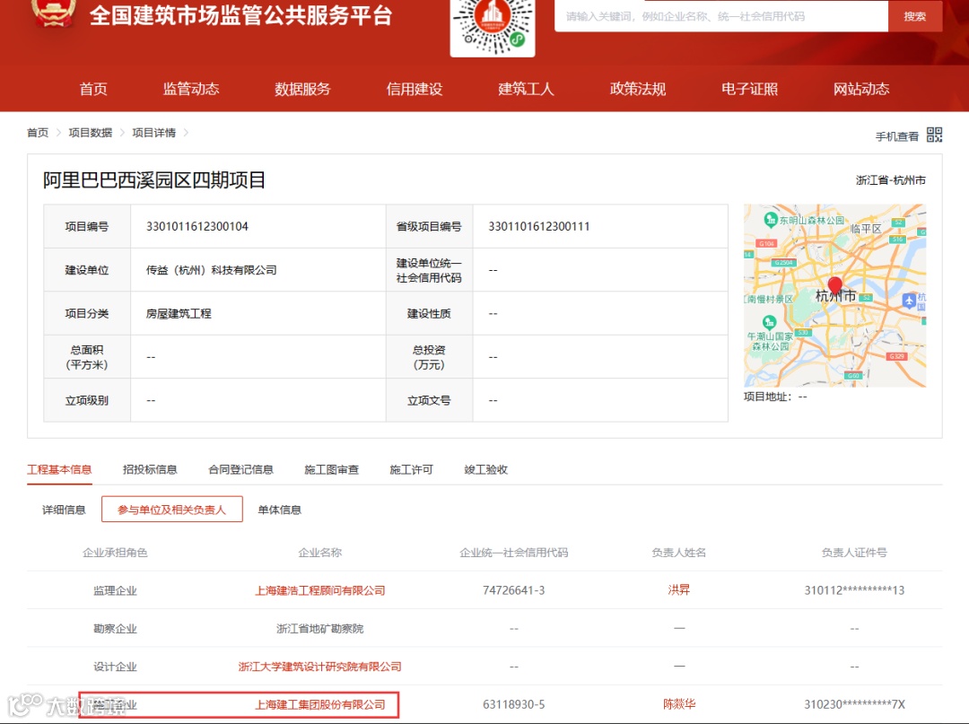The width and height of the screenshot is (969, 724).
Task: Click the 负责人姓名 column header
Action: (x=679, y=553)
